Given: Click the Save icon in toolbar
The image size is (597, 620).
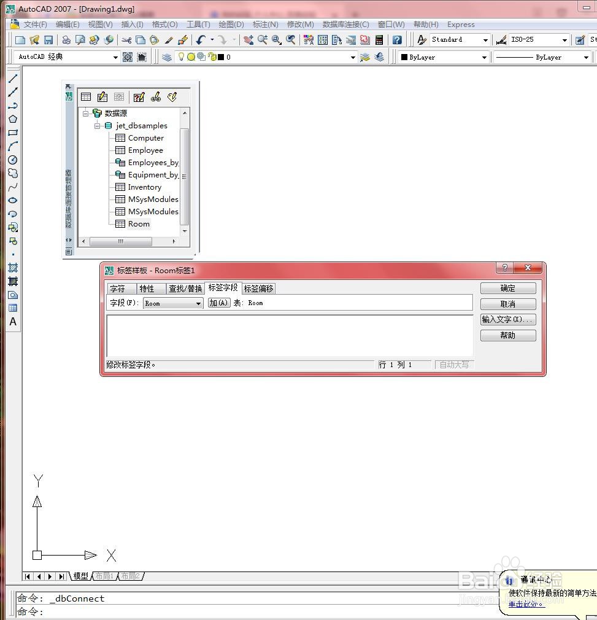Looking at the screenshot, I should (x=48, y=40).
